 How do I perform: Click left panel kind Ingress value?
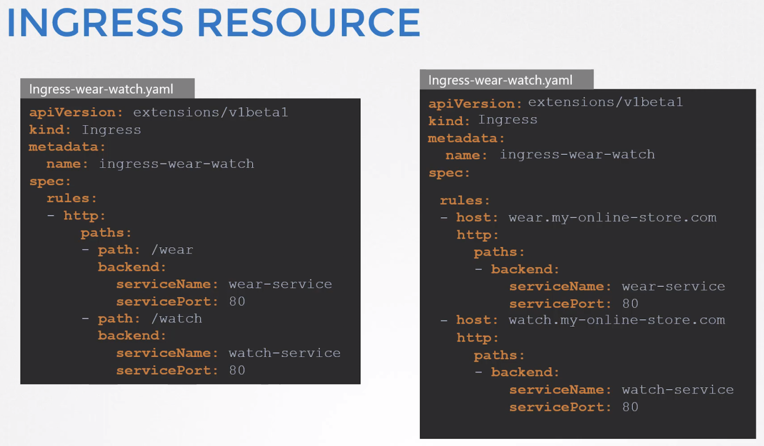[111, 130]
